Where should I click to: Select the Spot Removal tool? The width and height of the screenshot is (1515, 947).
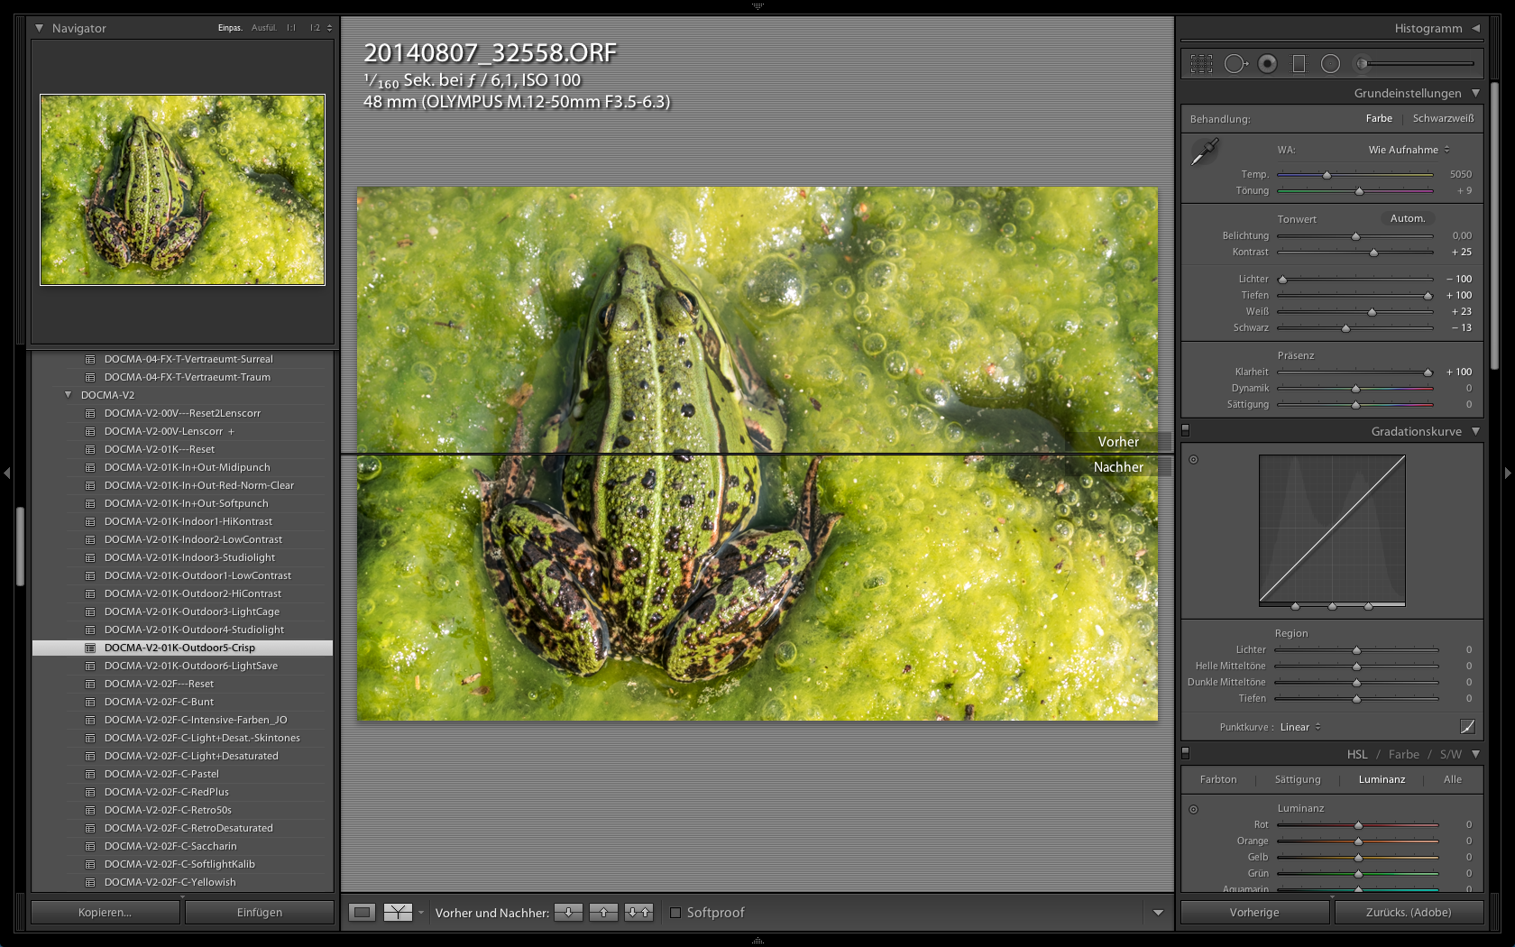point(1235,64)
